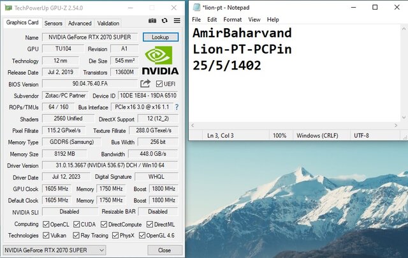Image resolution: width=408 pixels, height=258 pixels.
Task: Open the Notepad File menu
Action: (x=196, y=20)
